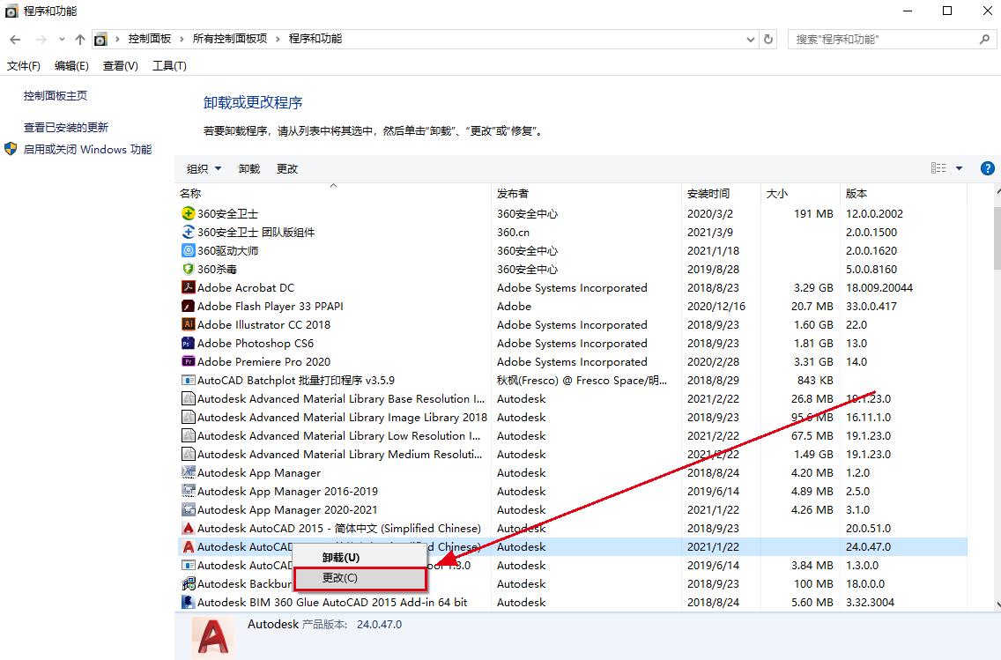
Task: Click the Autodesk AutoCAD 2015 red A icon
Action: tap(189, 528)
